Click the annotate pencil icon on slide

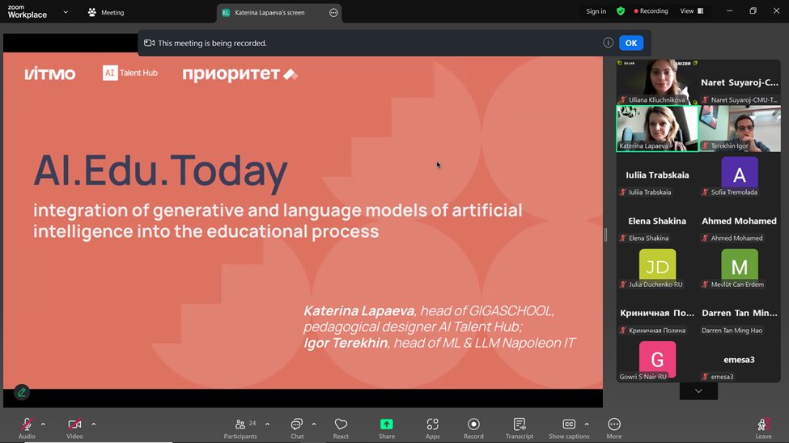tap(22, 393)
